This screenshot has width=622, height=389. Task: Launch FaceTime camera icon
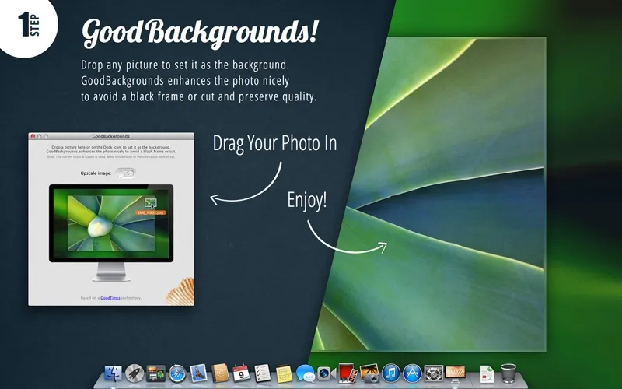[327, 373]
